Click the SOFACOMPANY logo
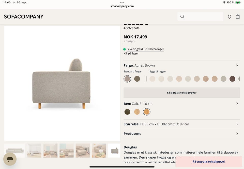Image resolution: width=244 pixels, height=169 pixels. point(24,17)
